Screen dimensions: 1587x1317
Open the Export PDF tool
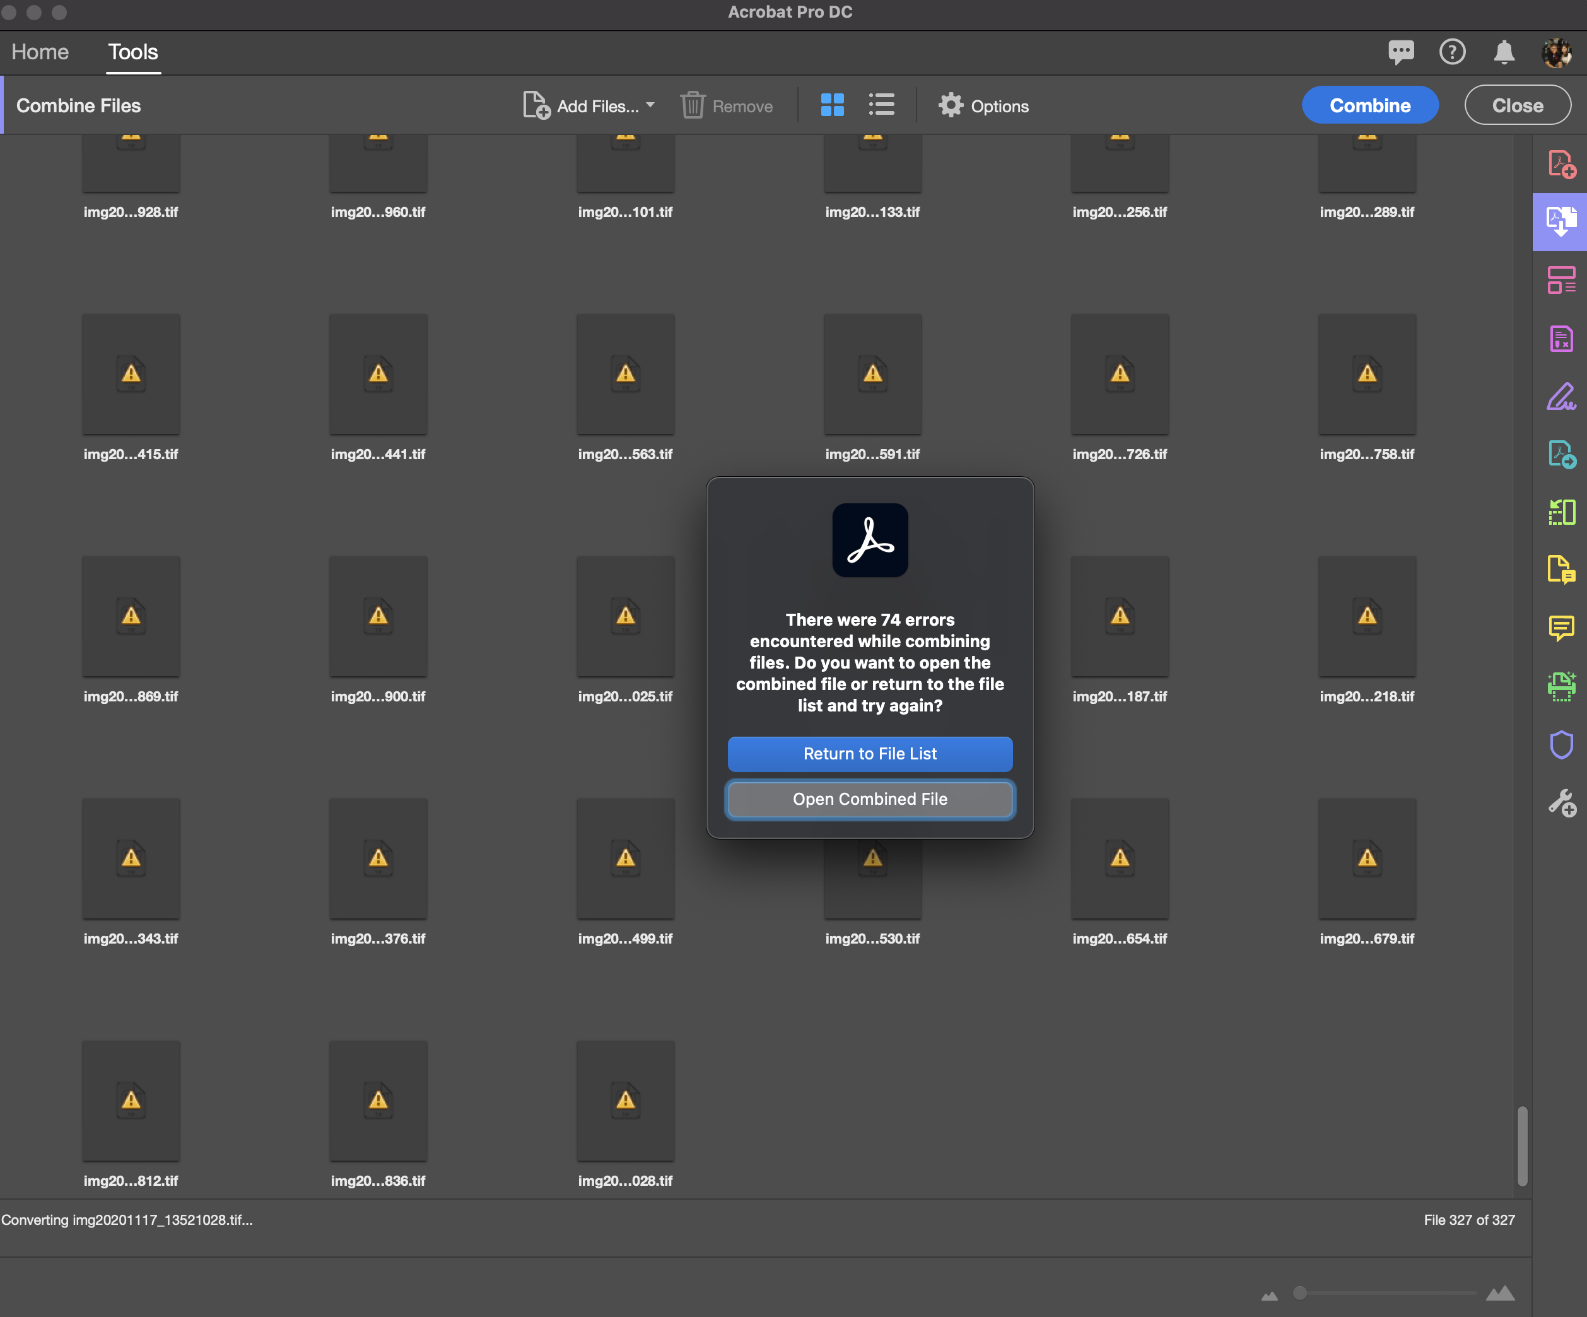click(x=1561, y=454)
